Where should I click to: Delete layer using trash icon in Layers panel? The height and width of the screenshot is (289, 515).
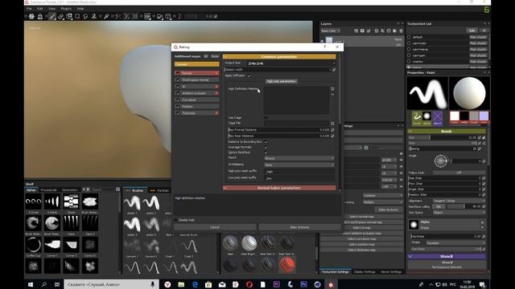coord(401,31)
